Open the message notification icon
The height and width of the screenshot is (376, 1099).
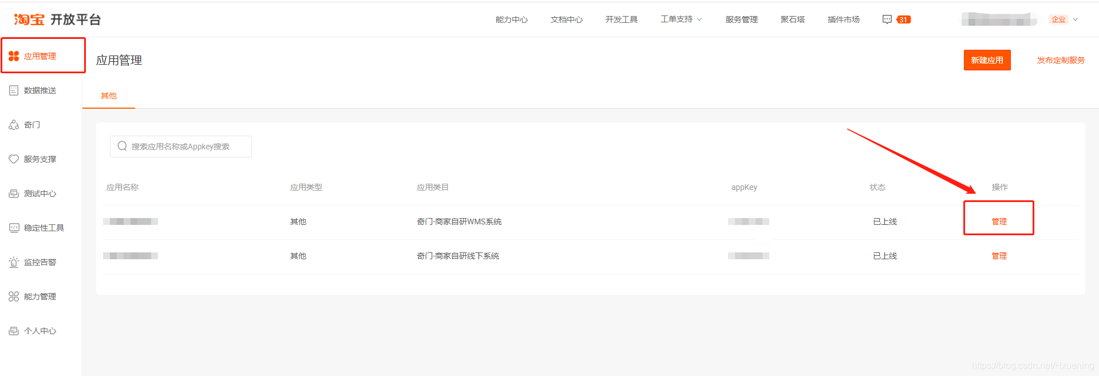pos(887,19)
